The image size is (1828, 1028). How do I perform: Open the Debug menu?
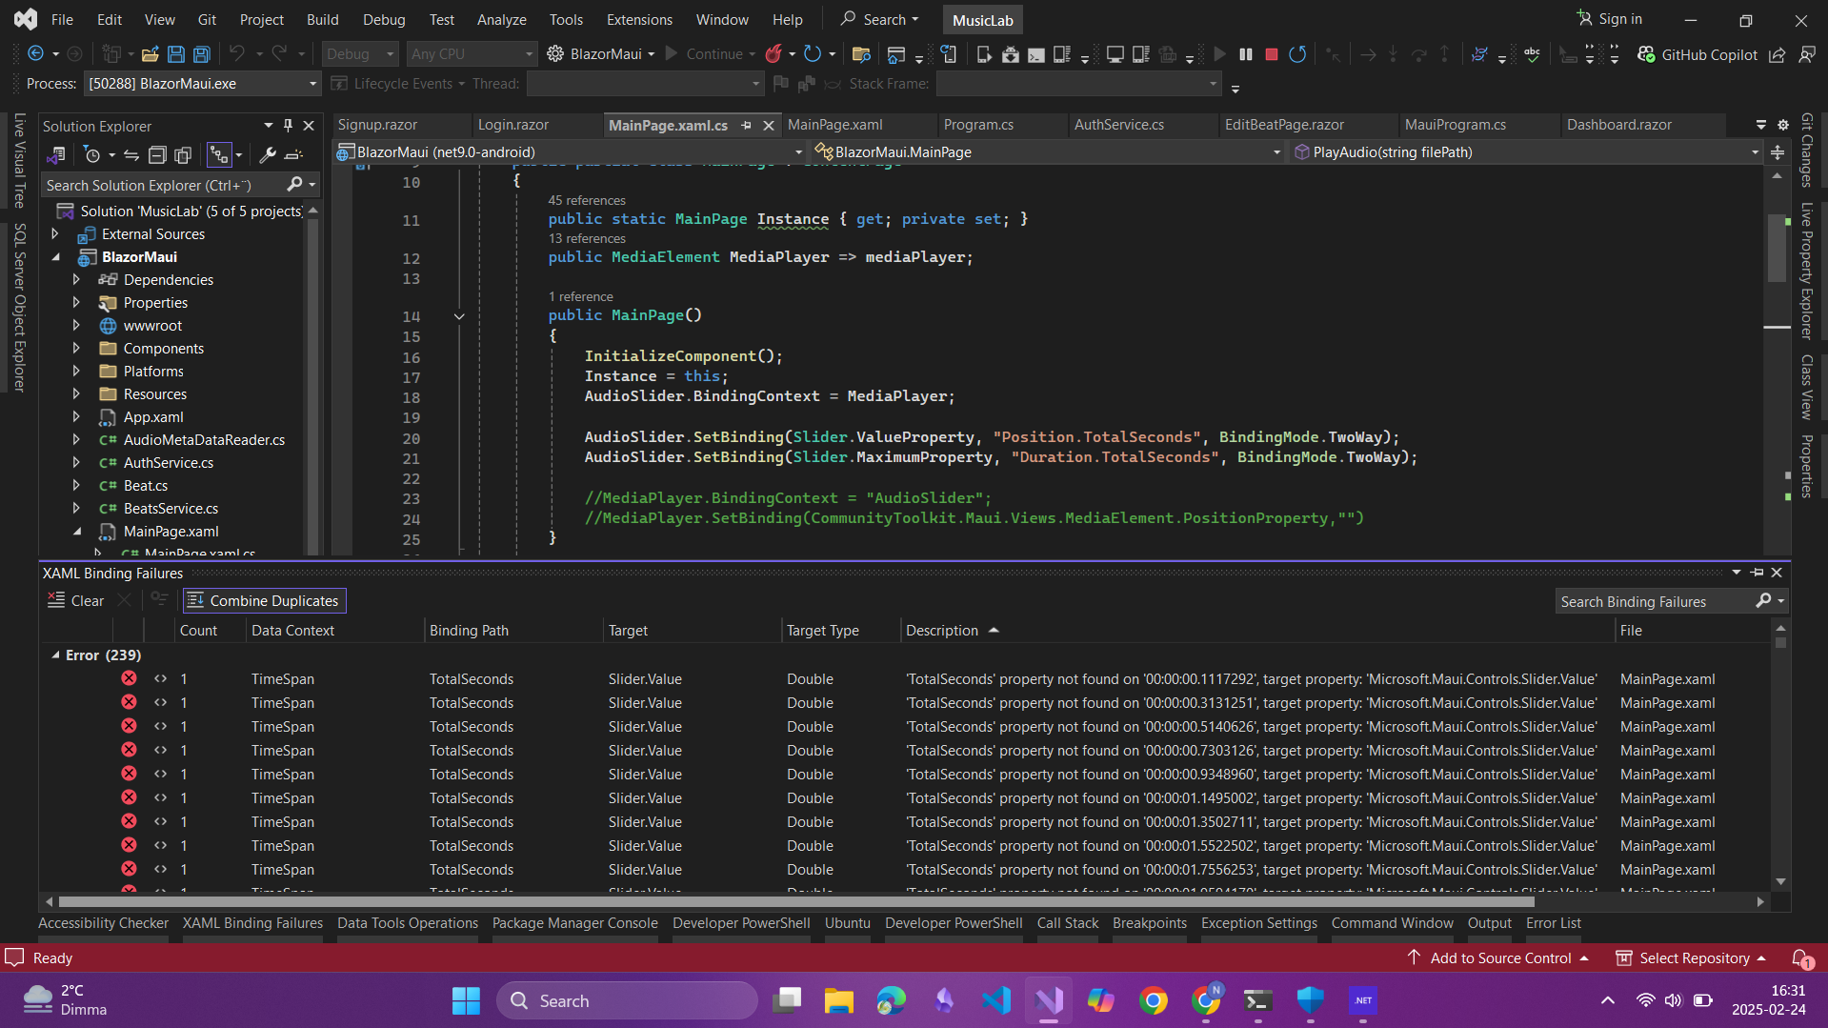(384, 19)
